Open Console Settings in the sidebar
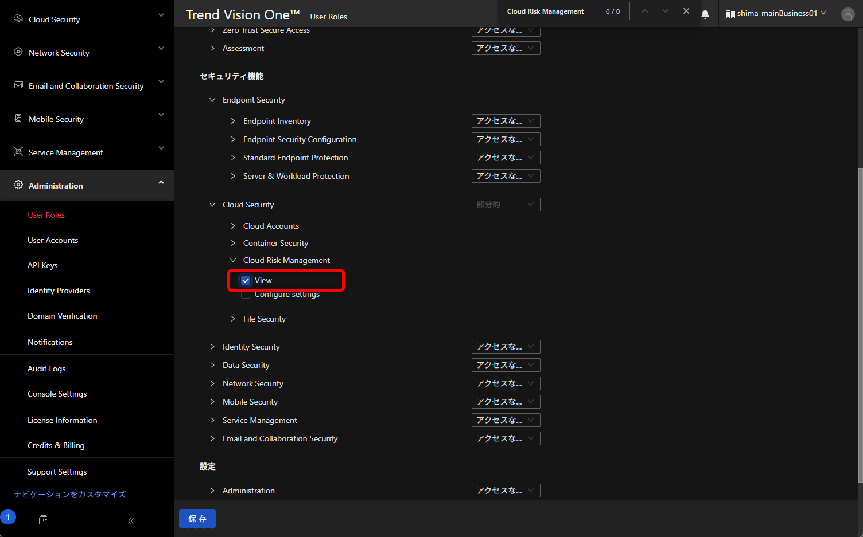 tap(57, 394)
